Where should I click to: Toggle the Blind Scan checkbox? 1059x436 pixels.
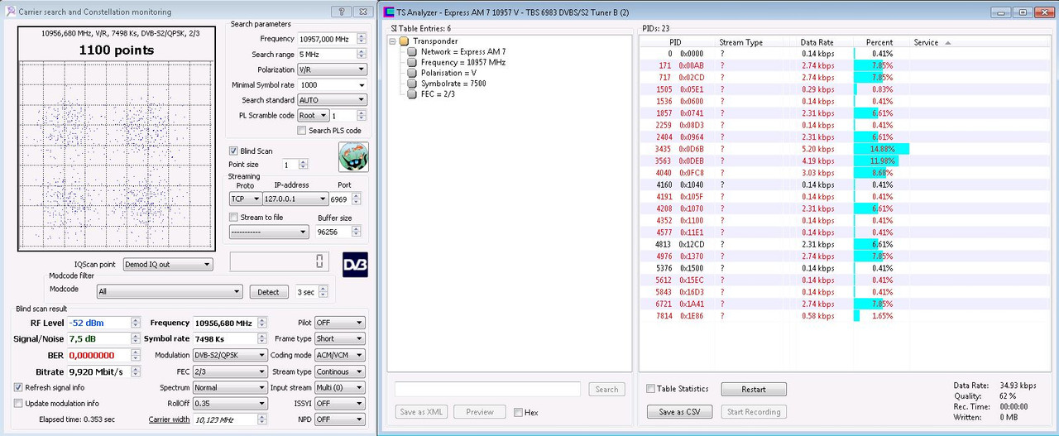pos(233,151)
